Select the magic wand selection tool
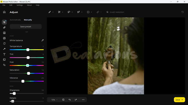Image resolution: width=188 pixels, height=105 pixels. 59,12
